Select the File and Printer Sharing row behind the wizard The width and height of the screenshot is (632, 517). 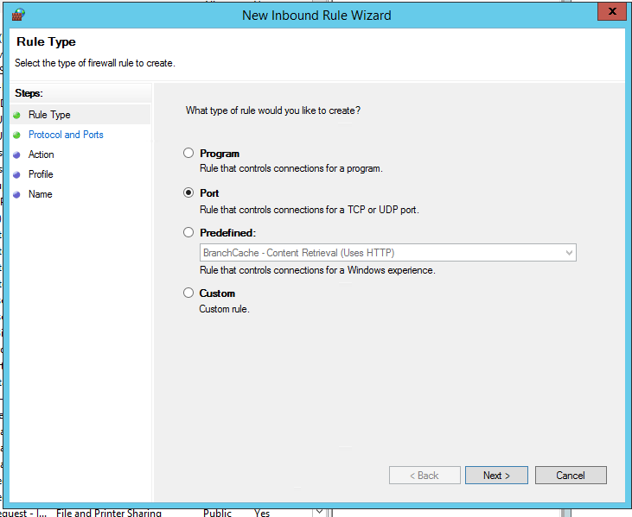[x=108, y=513]
